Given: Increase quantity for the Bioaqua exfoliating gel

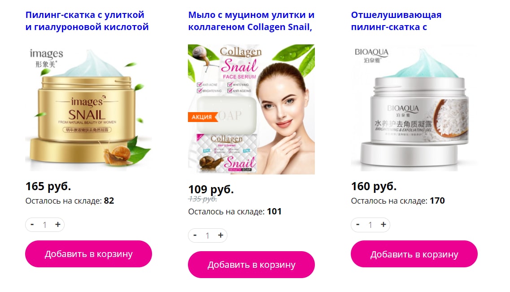Looking at the screenshot, I should [384, 224].
